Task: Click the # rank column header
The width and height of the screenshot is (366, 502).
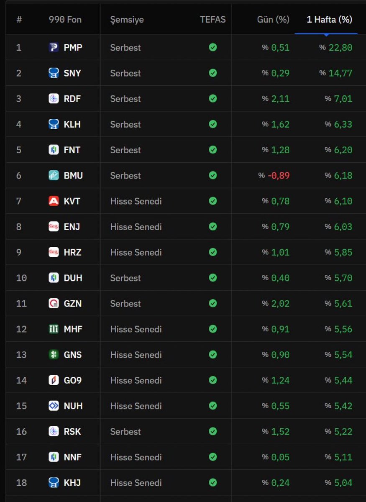Action: pyautogui.click(x=19, y=20)
